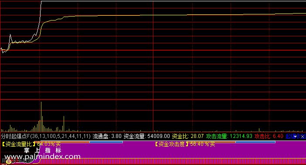The image size is (306, 165).
Task: Click the solid red midday vertical divider line
Action: [153, 66]
